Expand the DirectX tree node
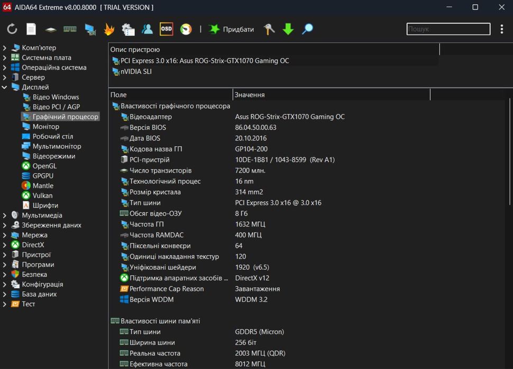This screenshot has height=369, width=513. (5, 245)
